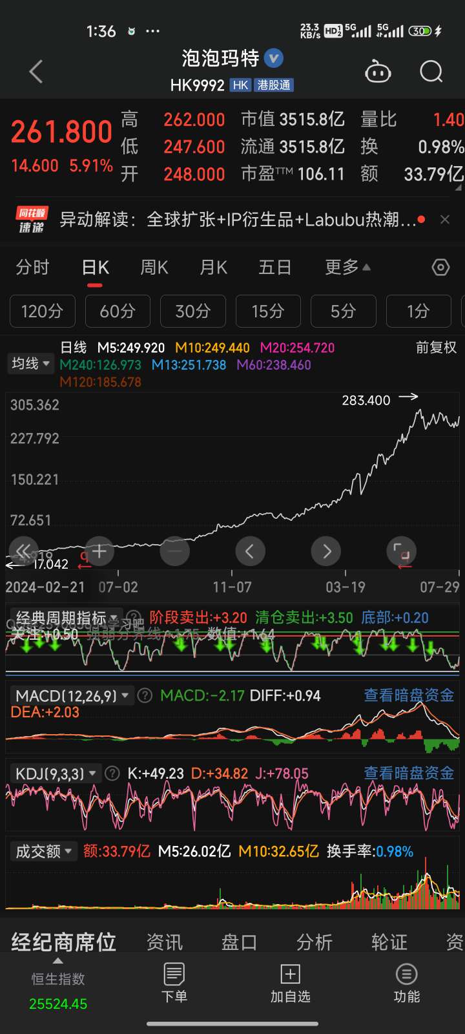Open help icon beside 经典周期指标
The height and width of the screenshot is (1034, 465).
[133, 618]
